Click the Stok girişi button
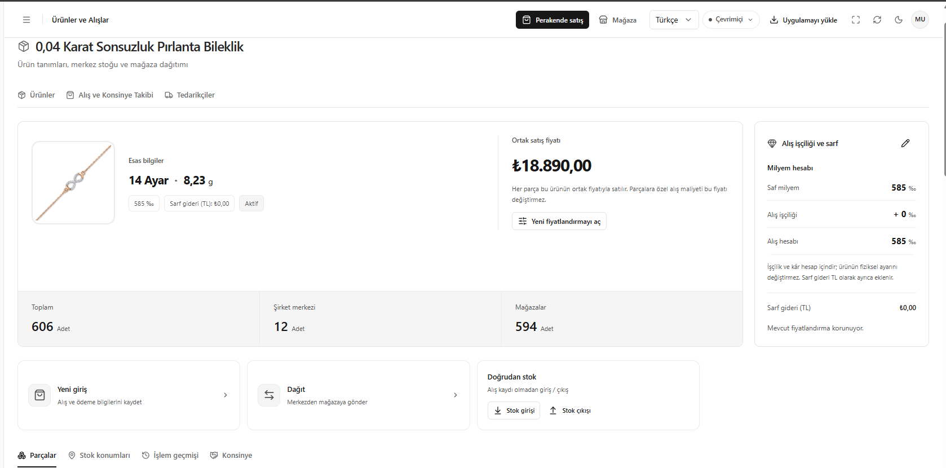The image size is (946, 468). click(x=514, y=410)
